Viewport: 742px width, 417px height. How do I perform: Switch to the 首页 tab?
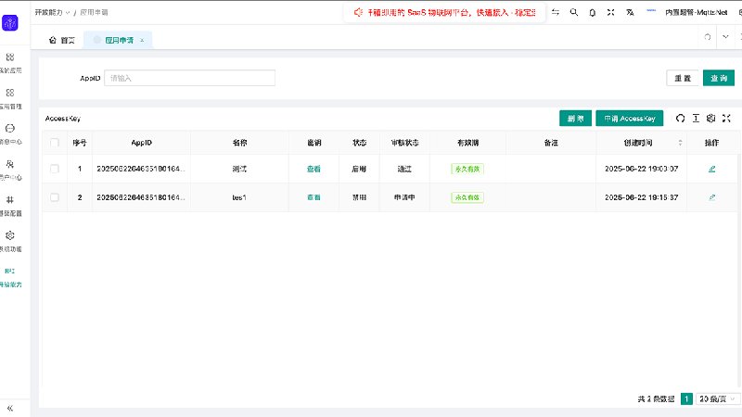[62, 40]
